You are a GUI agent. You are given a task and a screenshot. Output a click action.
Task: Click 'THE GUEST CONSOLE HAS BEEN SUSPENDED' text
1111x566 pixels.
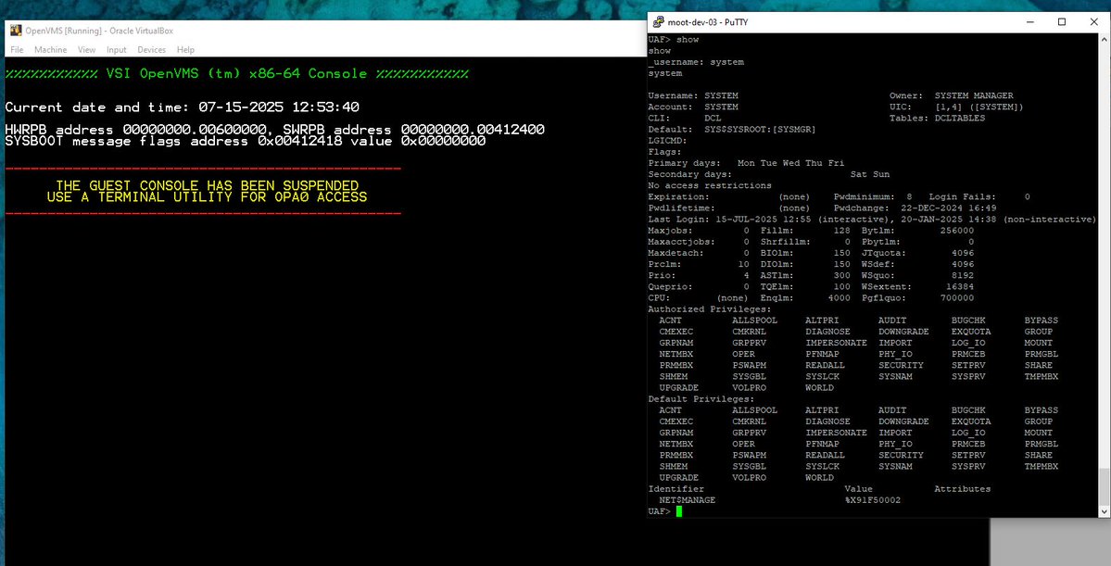coord(207,185)
